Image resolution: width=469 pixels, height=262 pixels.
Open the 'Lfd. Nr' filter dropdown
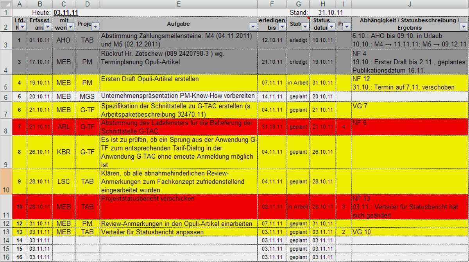coord(22,27)
